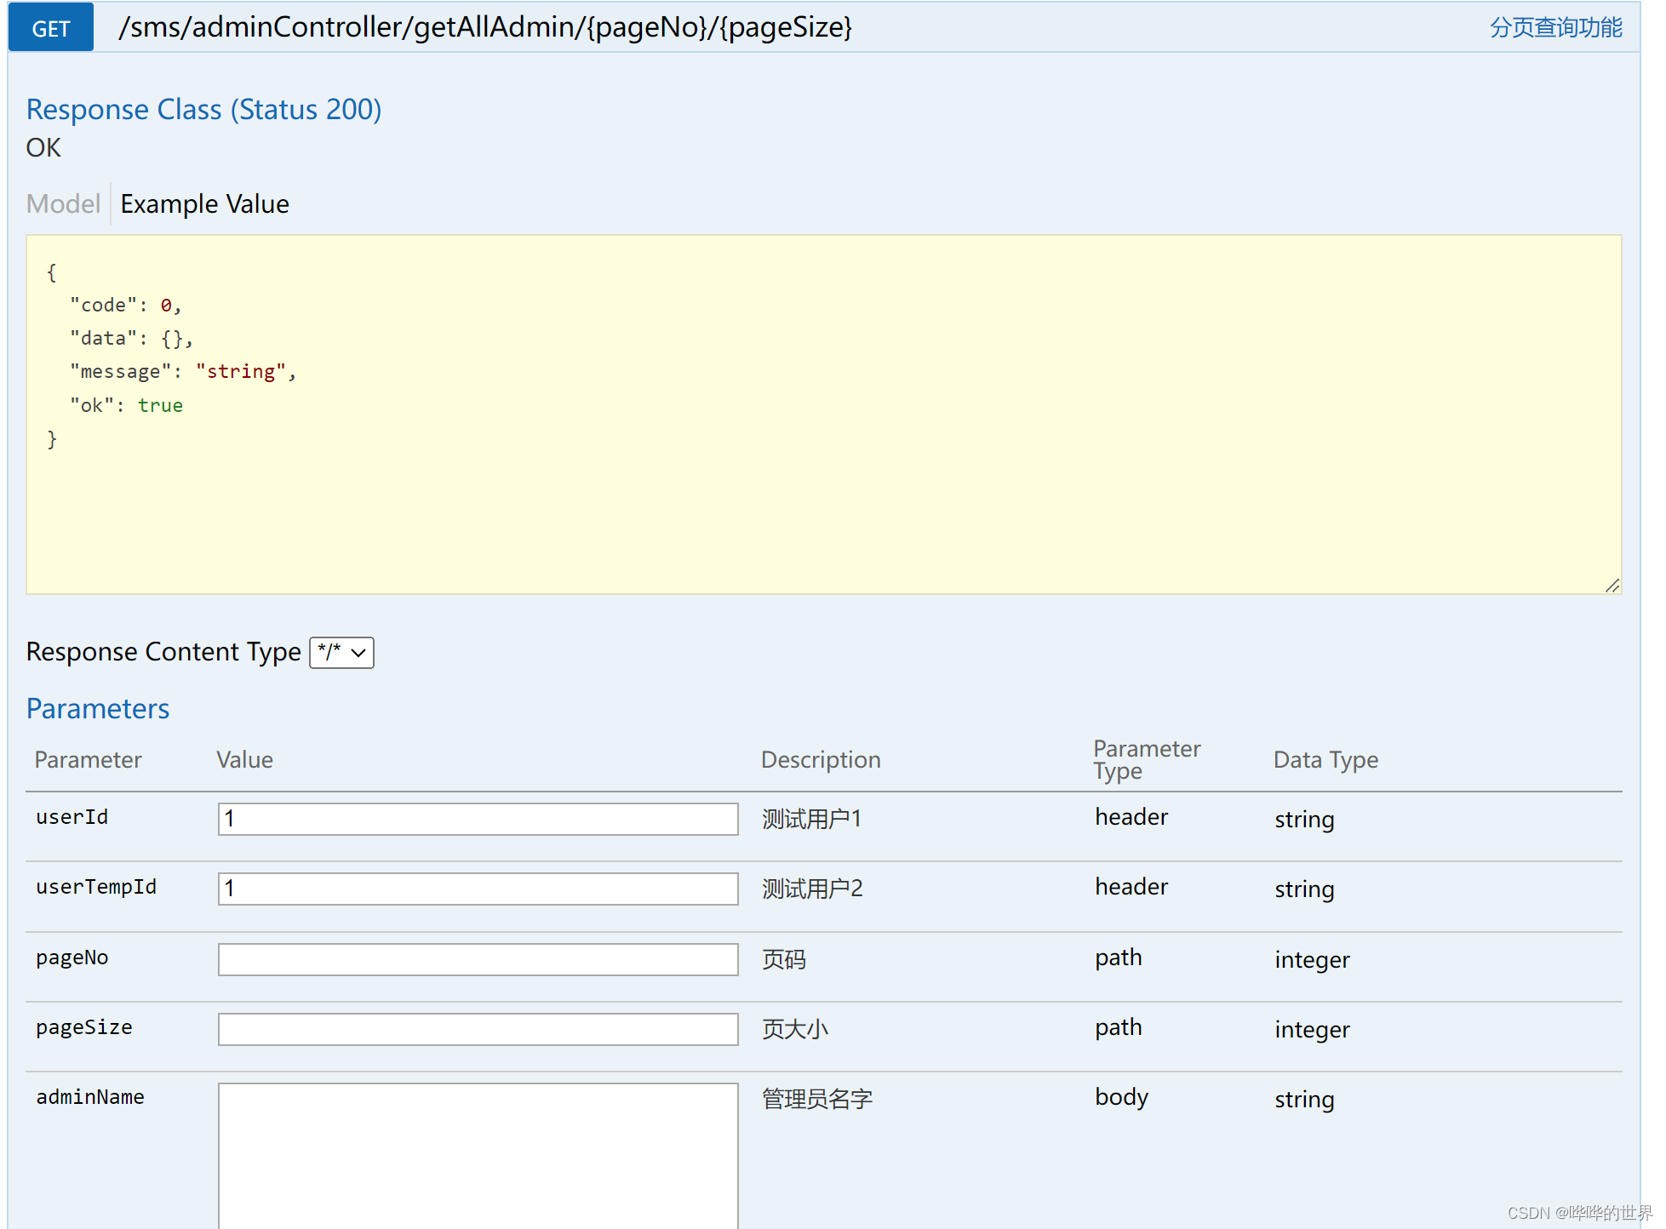Image resolution: width=1666 pixels, height=1229 pixels.
Task: Click the example JSON response box
Action: point(822,414)
